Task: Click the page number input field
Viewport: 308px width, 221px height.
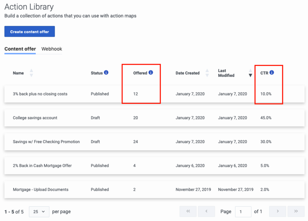Action: pos(243,212)
